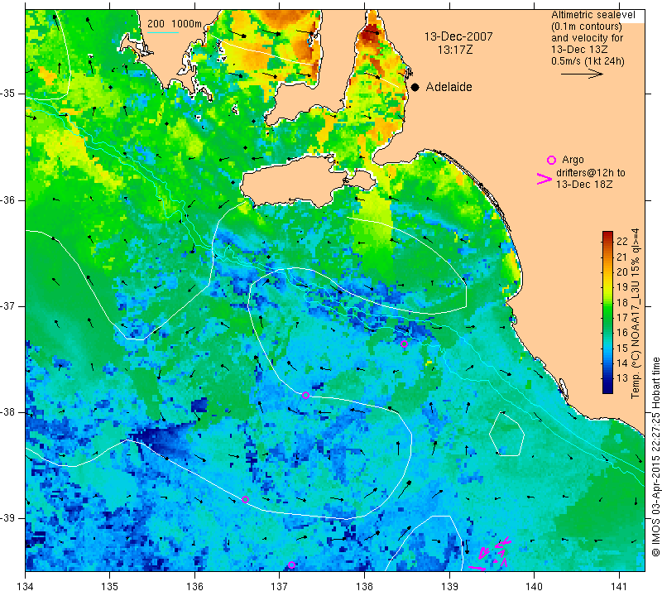Click the longitude axis label '138'
Viewport: 662px width, 596px height.
[x=364, y=586]
